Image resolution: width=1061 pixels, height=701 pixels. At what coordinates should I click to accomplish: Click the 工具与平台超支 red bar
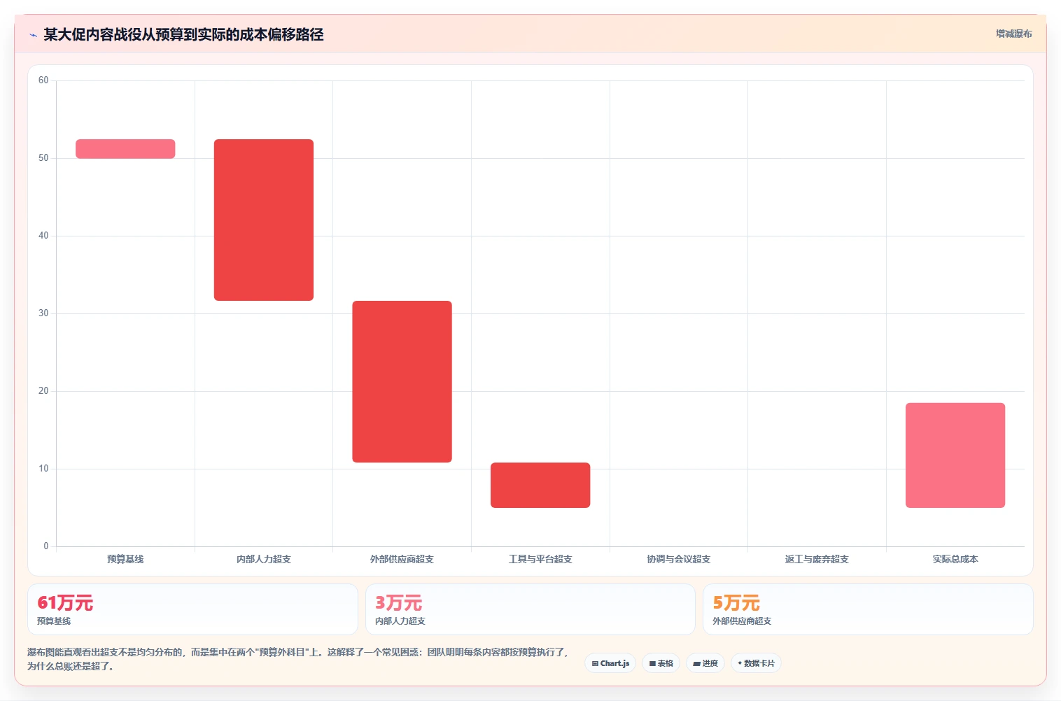[x=540, y=485]
